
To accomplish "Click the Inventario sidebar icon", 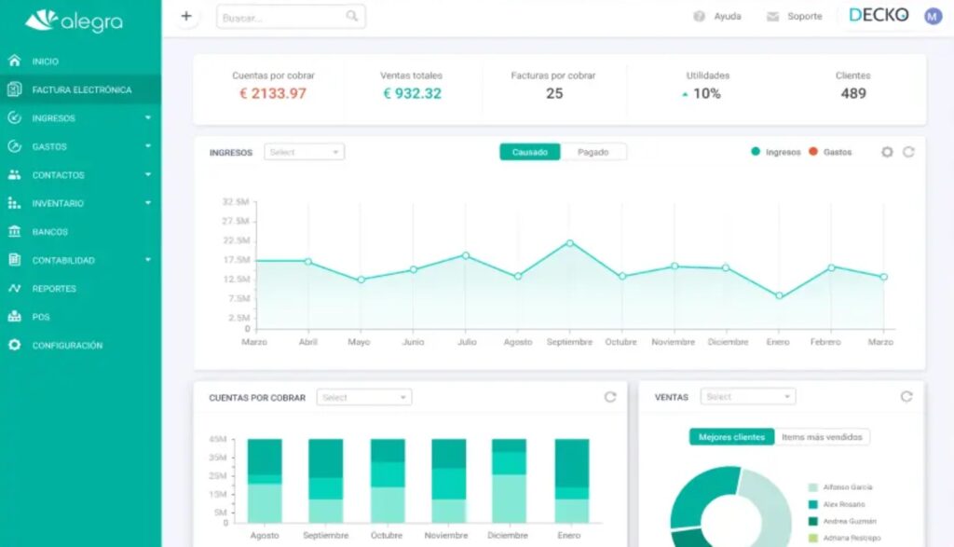I will (15, 203).
